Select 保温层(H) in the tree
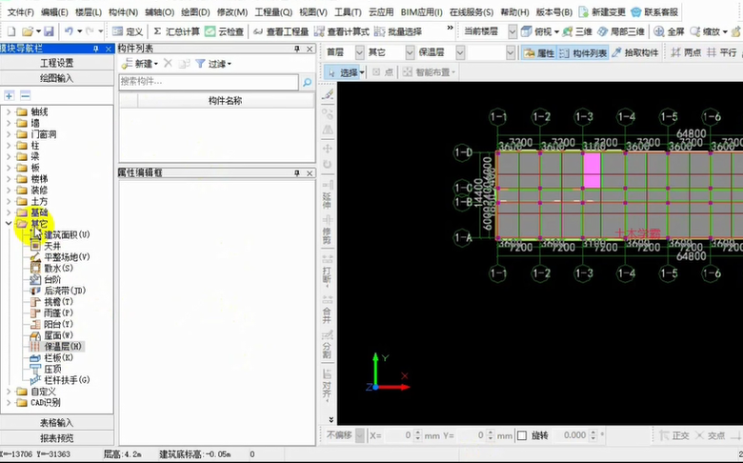743x463 pixels. pos(57,347)
